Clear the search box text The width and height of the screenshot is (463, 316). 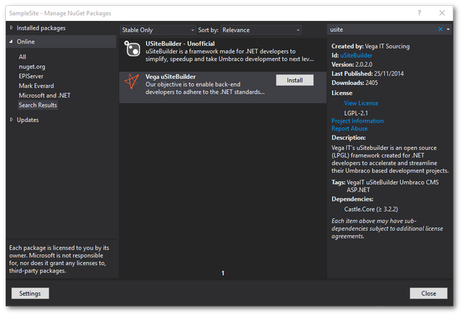click(440, 30)
